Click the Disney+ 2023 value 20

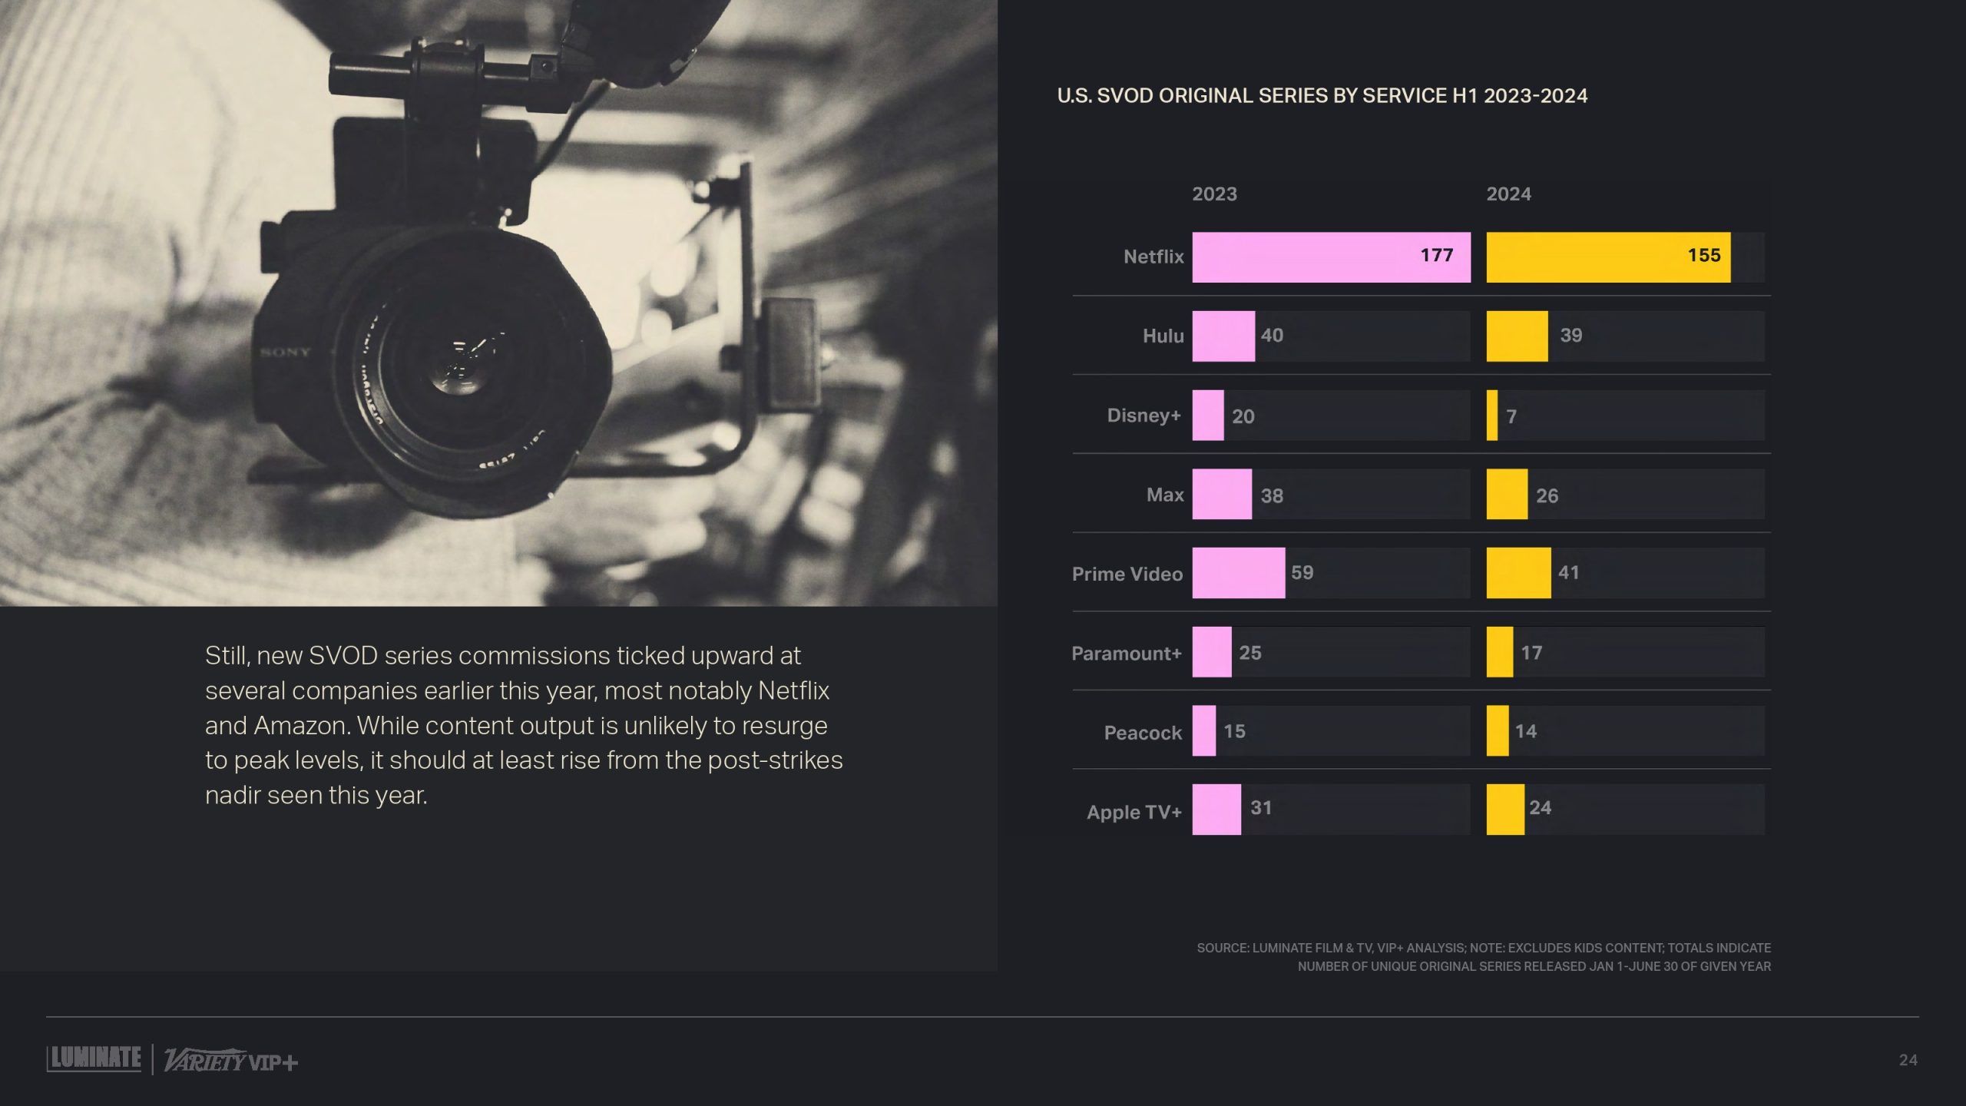(1243, 417)
